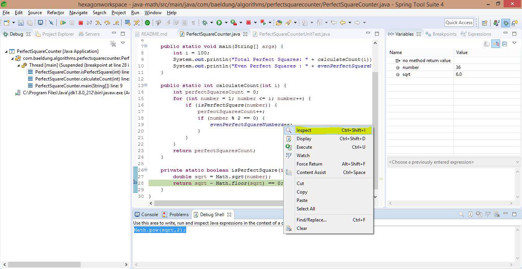Image resolution: width=522 pixels, height=269 pixels.
Task: Choose Inspect from the context menu
Action: 304,130
